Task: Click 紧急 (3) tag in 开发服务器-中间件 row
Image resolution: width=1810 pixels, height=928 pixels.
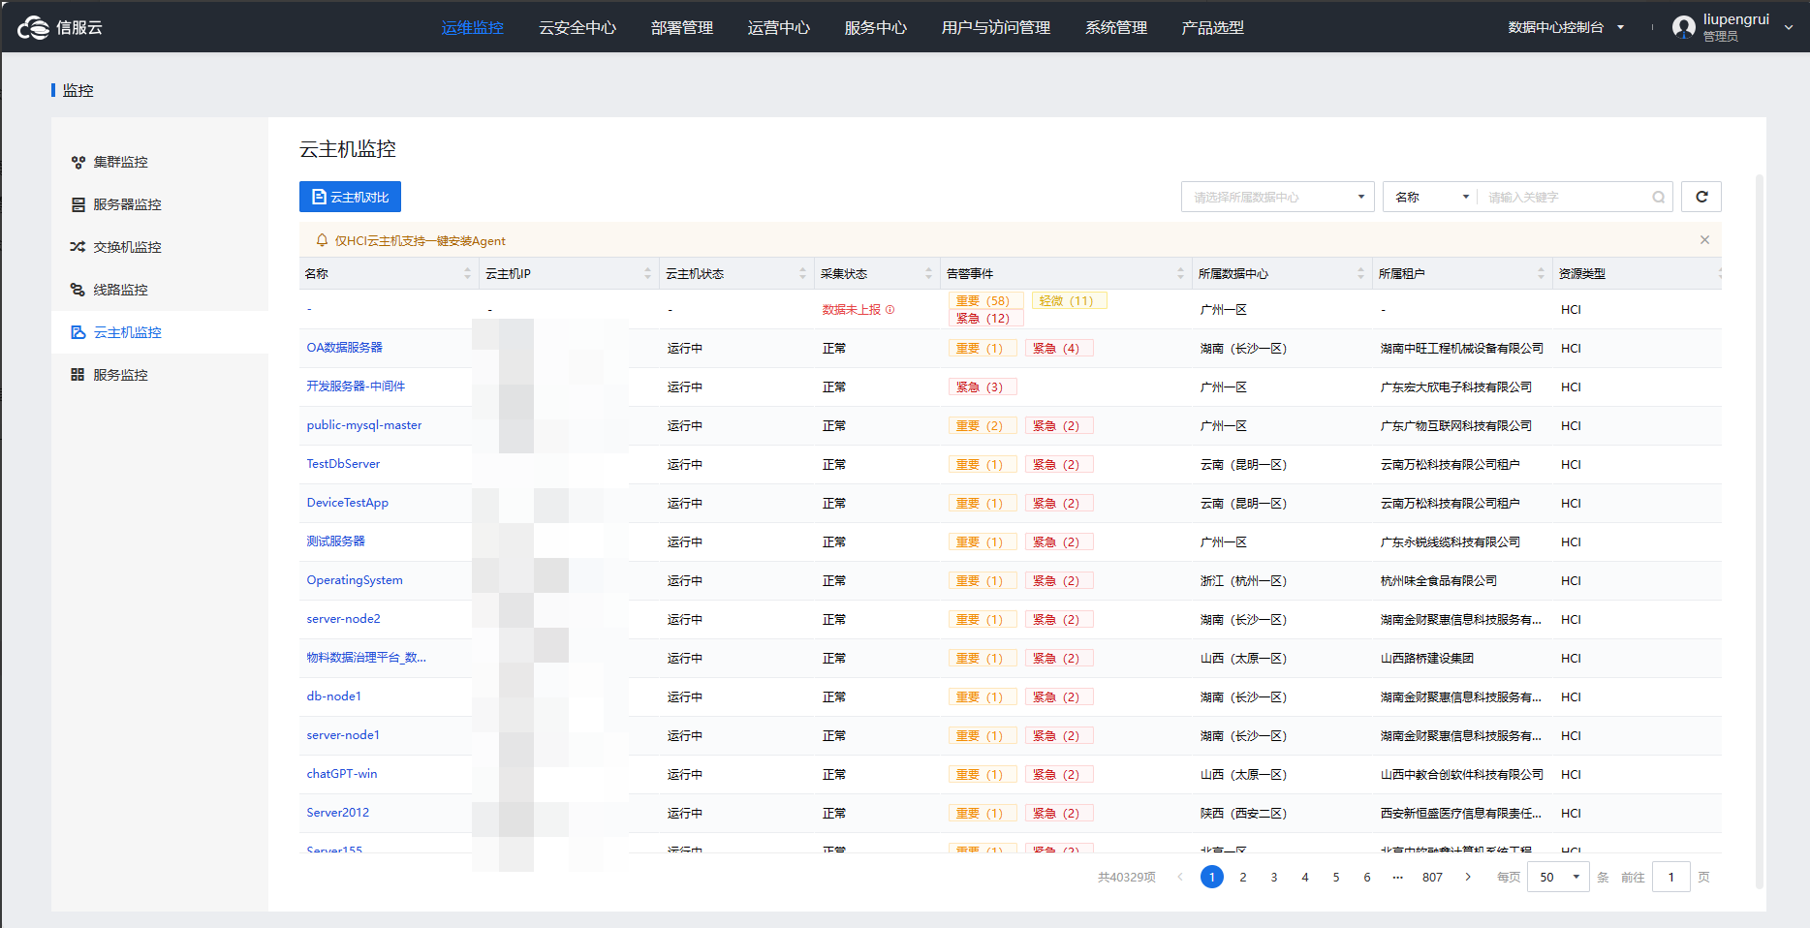Action: click(981, 387)
